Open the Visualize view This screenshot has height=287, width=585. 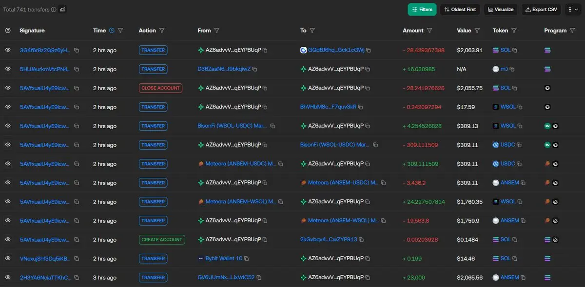pos(501,9)
